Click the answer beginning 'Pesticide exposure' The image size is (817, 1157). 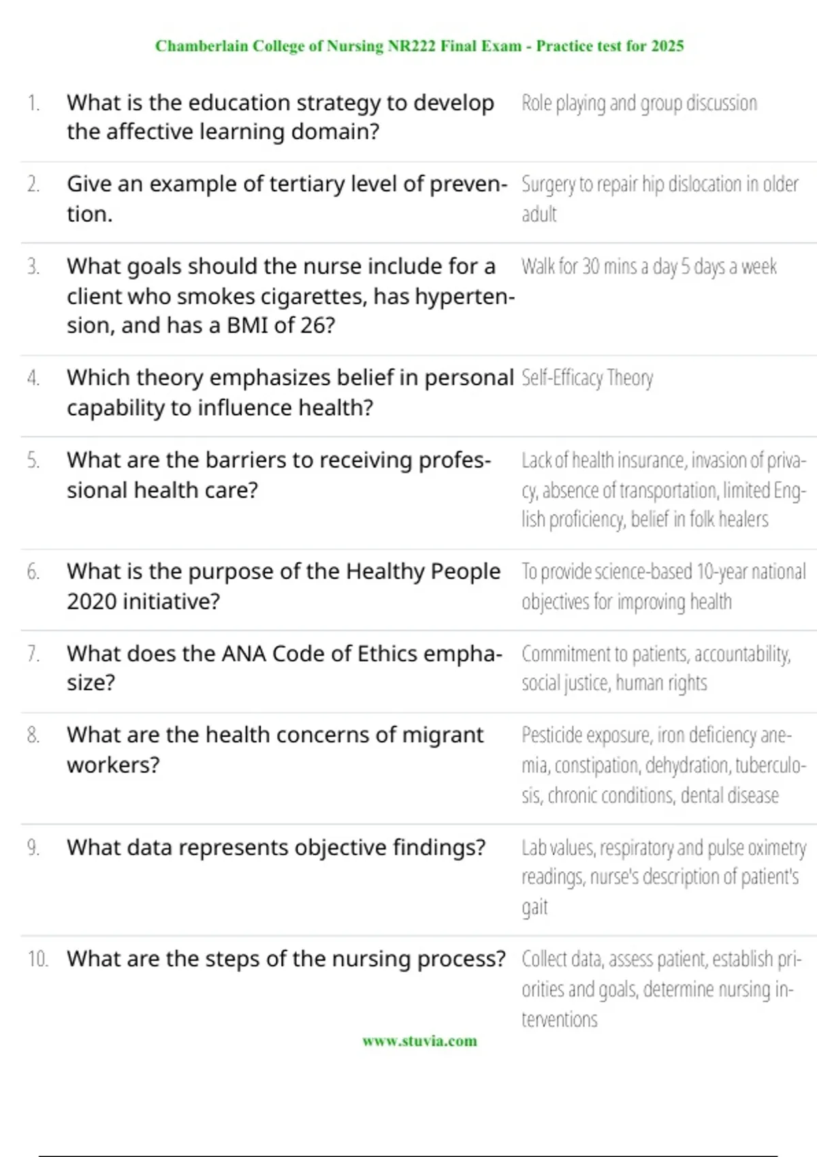click(x=664, y=766)
